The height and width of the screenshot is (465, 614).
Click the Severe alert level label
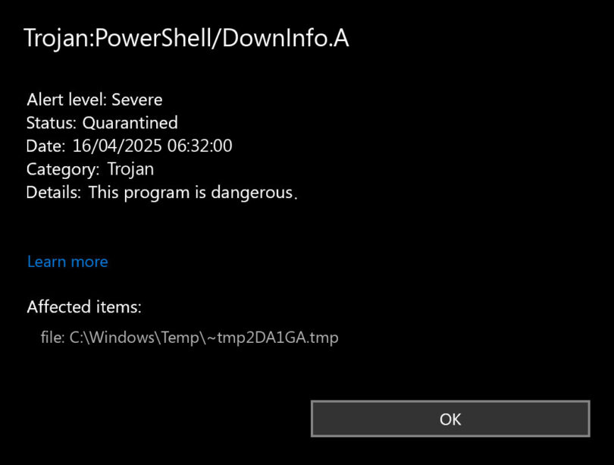[137, 99]
